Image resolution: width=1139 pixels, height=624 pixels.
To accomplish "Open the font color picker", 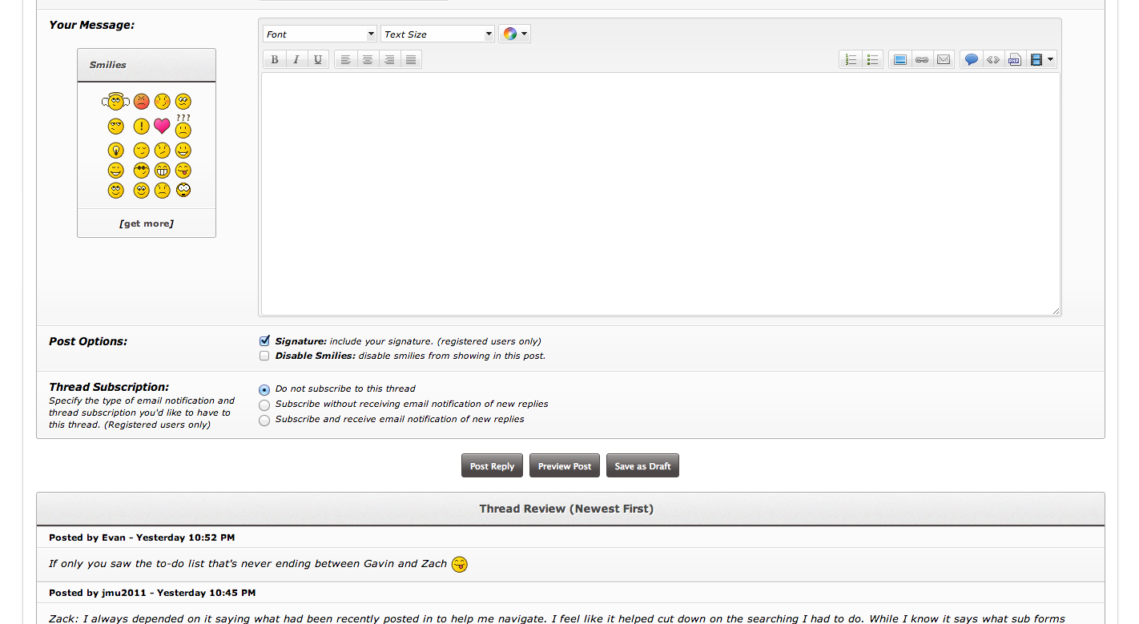I will [514, 34].
